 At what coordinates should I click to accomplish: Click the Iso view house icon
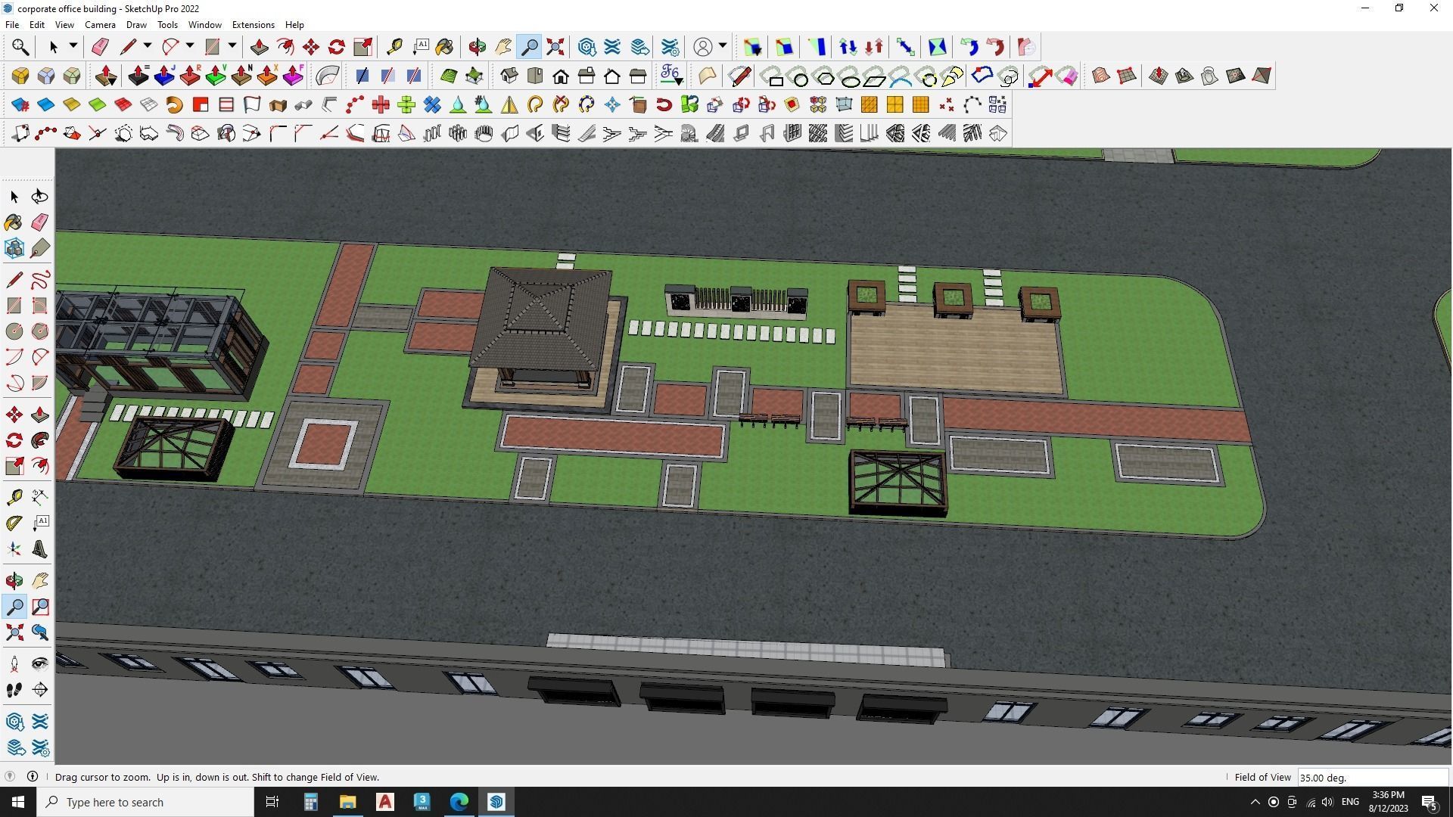coord(509,76)
